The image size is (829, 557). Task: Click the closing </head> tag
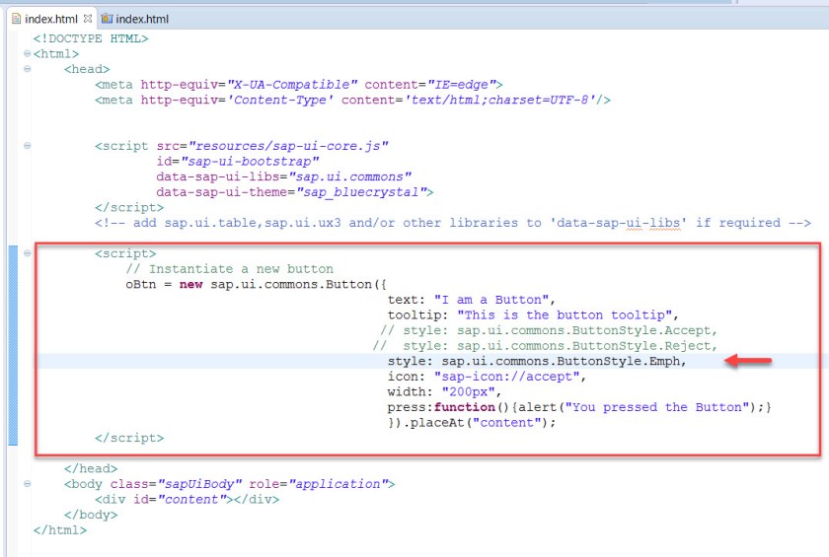pos(91,468)
